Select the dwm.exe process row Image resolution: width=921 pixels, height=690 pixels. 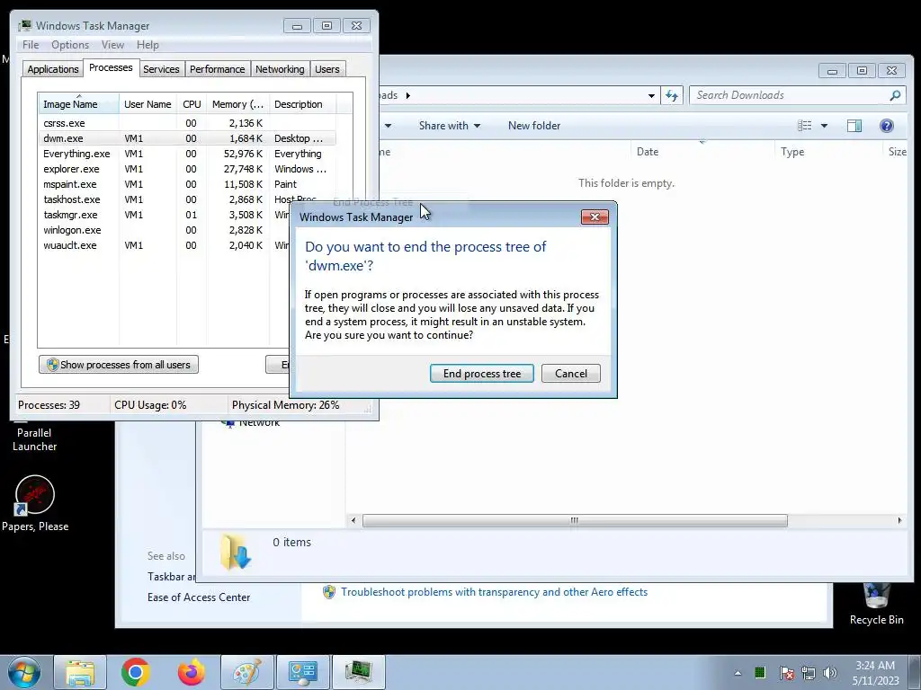coord(187,138)
